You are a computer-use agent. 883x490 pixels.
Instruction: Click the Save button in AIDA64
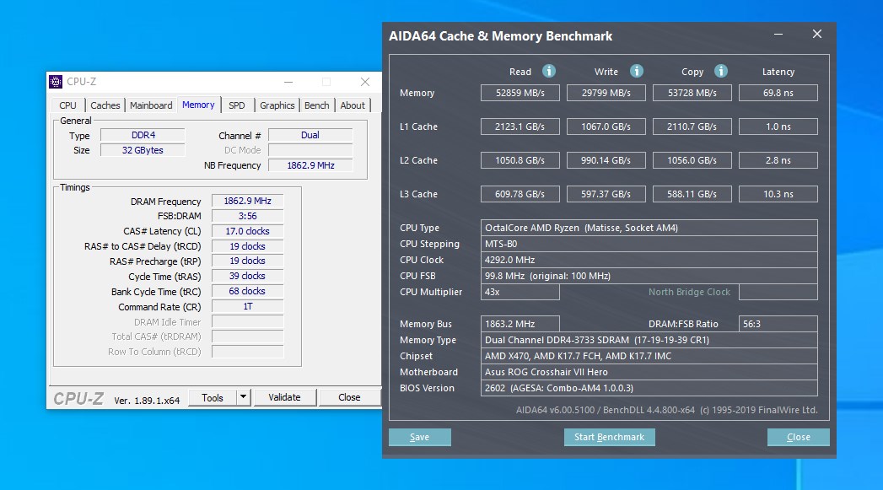click(419, 437)
